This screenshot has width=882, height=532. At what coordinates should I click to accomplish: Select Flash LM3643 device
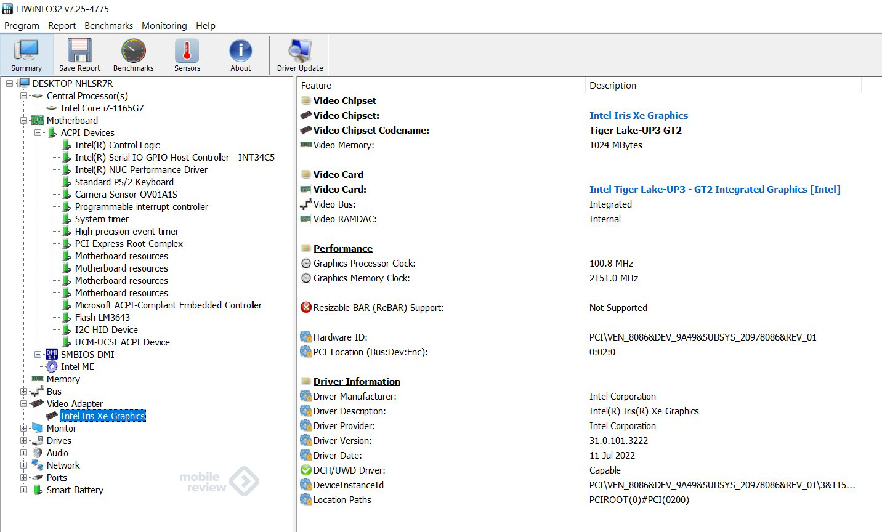102,317
